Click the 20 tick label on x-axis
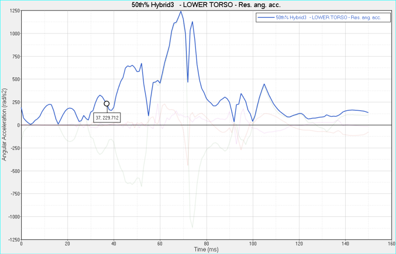Viewport: 396px width, 254px height. click(67, 244)
